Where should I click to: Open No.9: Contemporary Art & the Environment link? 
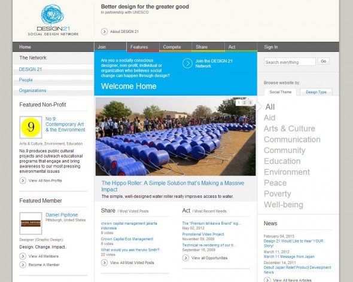coord(65,124)
